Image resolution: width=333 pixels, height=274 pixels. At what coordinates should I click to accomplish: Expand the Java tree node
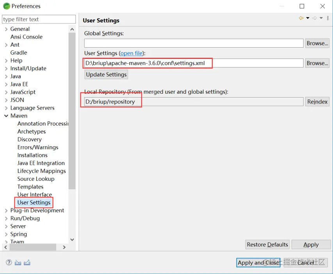click(6, 77)
